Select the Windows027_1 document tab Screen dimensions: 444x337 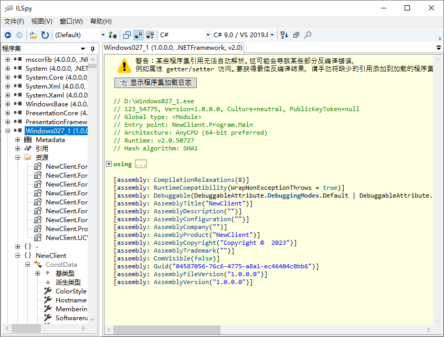pyautogui.click(x=173, y=48)
